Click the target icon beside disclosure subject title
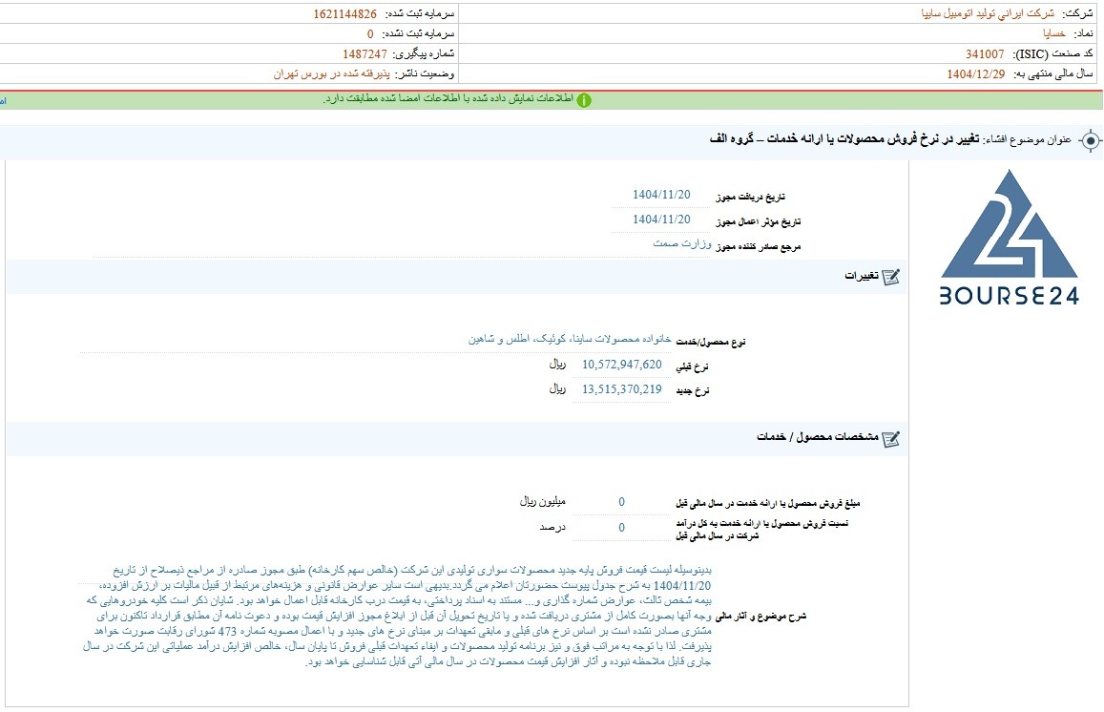 tap(1090, 141)
